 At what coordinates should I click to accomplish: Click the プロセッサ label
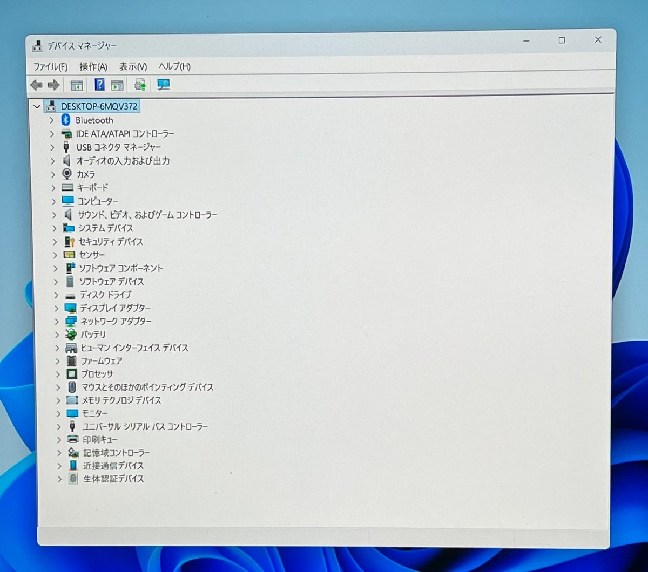pyautogui.click(x=97, y=374)
